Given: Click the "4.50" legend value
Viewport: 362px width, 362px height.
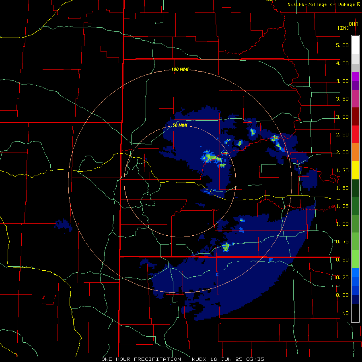Looking at the screenshot, I should (342, 63).
